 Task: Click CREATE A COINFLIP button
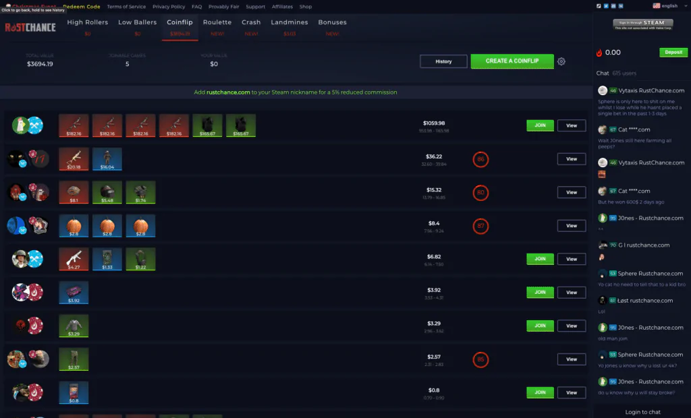pos(512,61)
